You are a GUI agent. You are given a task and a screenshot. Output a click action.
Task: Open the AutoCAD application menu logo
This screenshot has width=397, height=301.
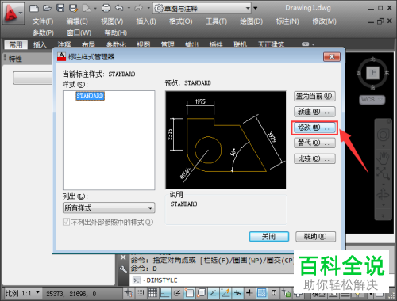point(13,13)
